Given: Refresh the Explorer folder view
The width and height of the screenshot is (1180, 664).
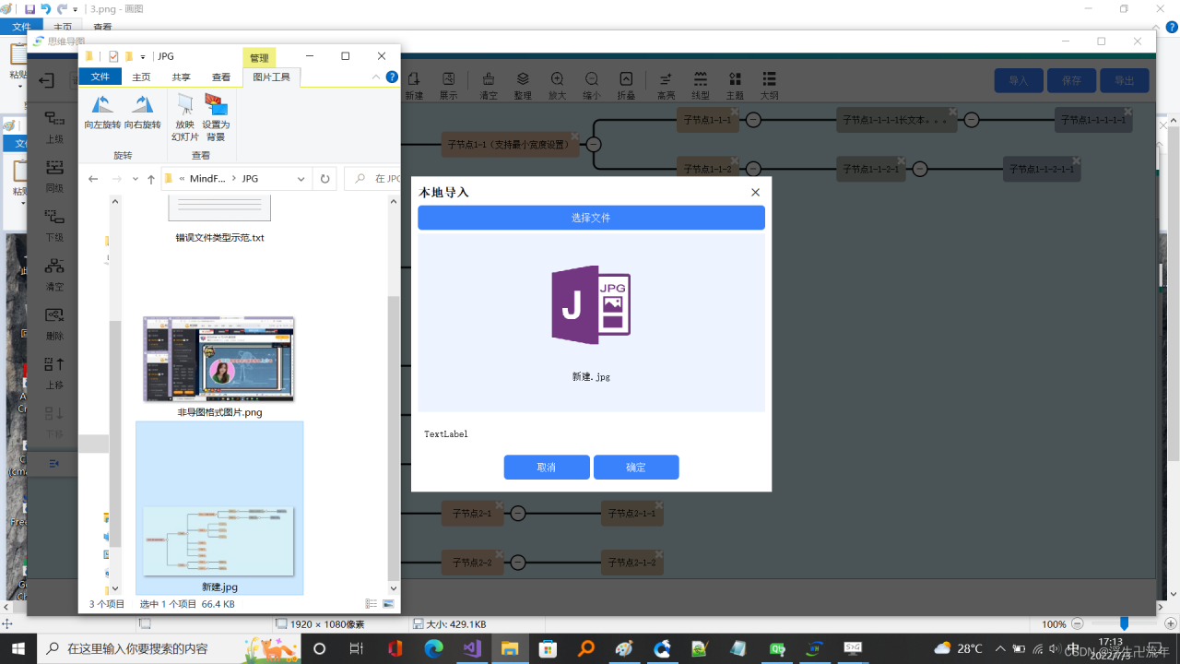Looking at the screenshot, I should 324,178.
